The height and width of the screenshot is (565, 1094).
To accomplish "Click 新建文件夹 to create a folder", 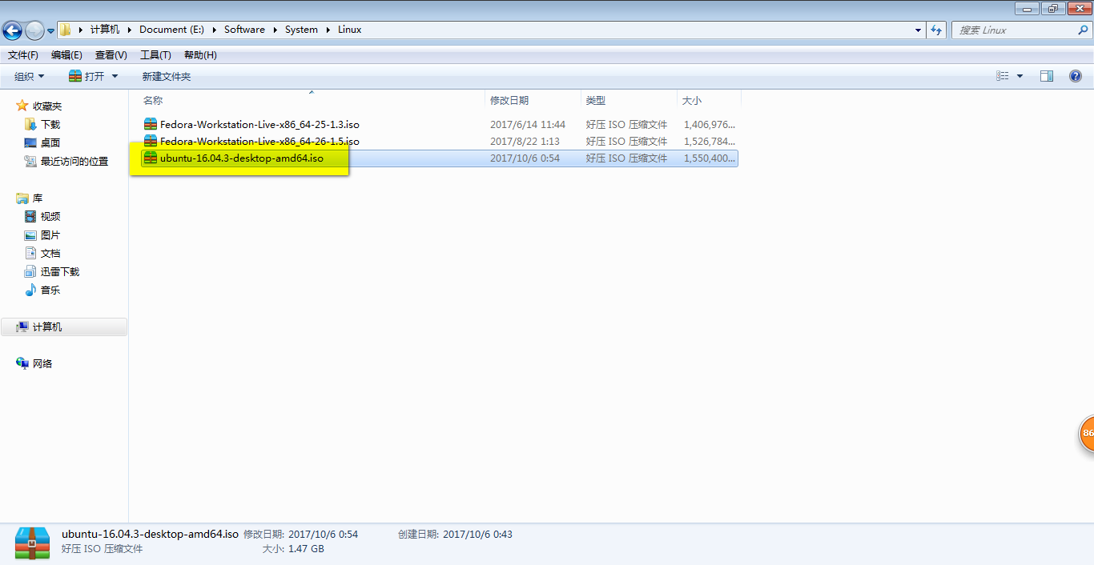I will pos(167,76).
